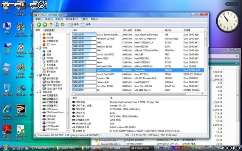Switch to the 我的最愛 (Favorites) tab
This screenshot has width=242, height=151.
(49, 30)
